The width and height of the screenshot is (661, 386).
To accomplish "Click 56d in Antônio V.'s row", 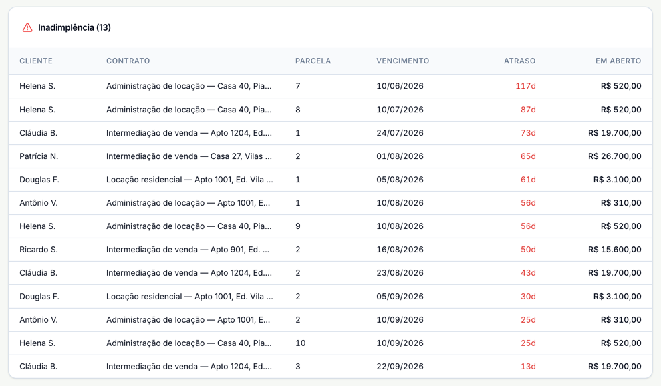I will (528, 203).
